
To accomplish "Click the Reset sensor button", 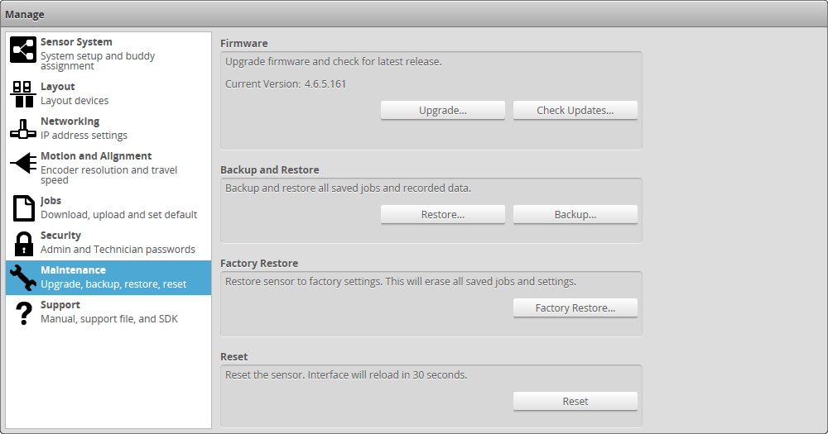I will pos(575,401).
